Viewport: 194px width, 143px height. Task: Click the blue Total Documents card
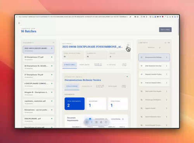[x=74, y=104]
